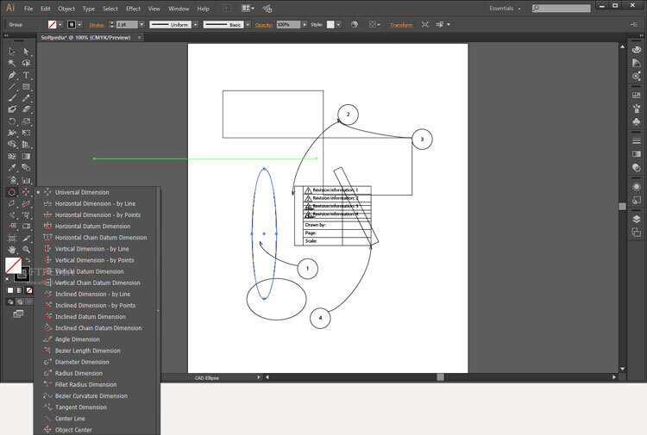
Task: Select the Zoom tool magnifier
Action: (27, 249)
